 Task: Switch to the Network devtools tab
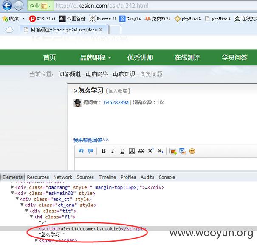click(62, 177)
